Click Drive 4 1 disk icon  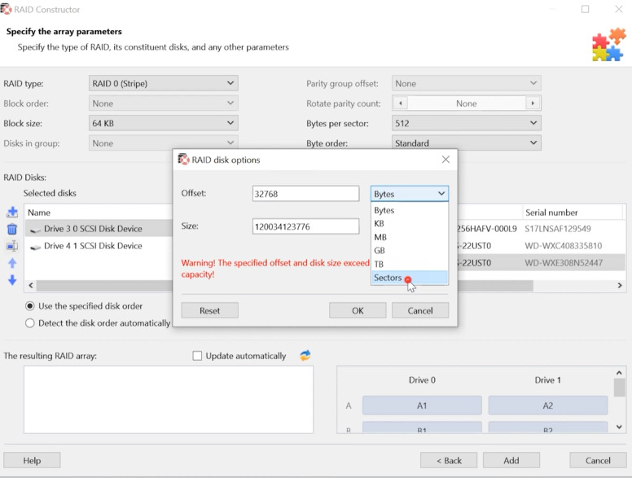[x=36, y=246]
